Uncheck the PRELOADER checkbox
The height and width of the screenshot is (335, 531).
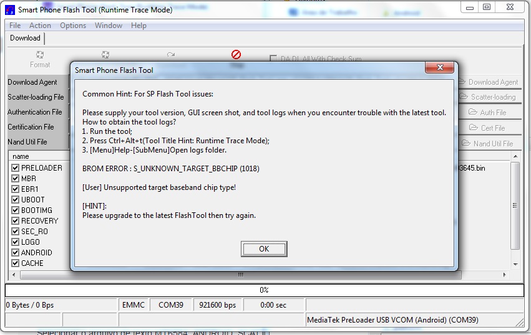click(x=15, y=167)
